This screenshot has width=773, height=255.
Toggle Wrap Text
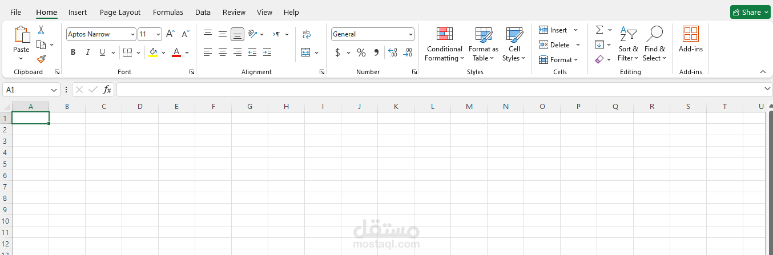click(307, 34)
